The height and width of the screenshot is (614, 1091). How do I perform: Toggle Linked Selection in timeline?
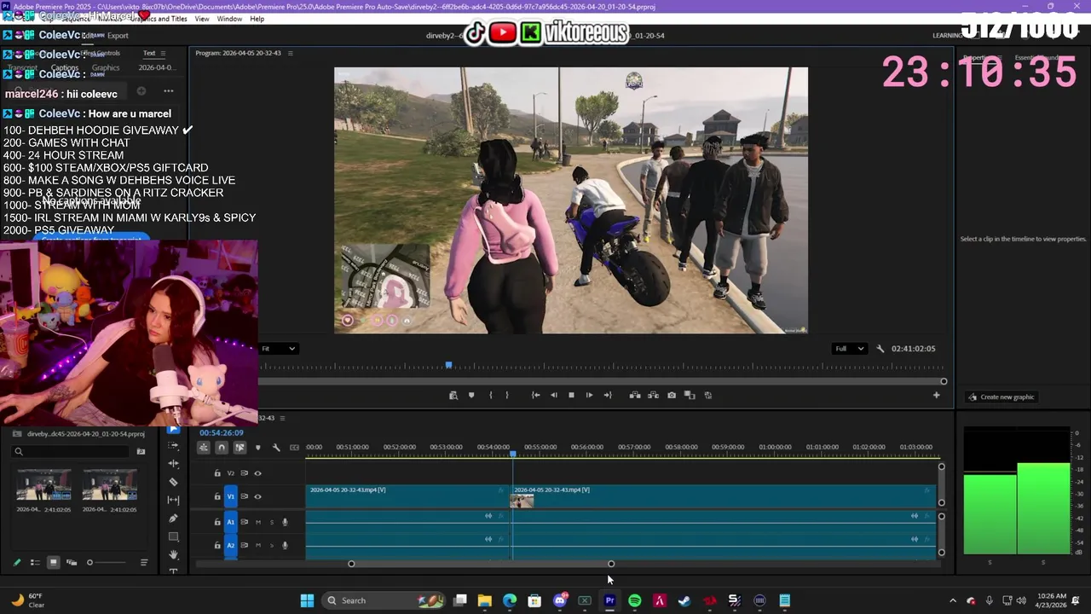click(240, 447)
